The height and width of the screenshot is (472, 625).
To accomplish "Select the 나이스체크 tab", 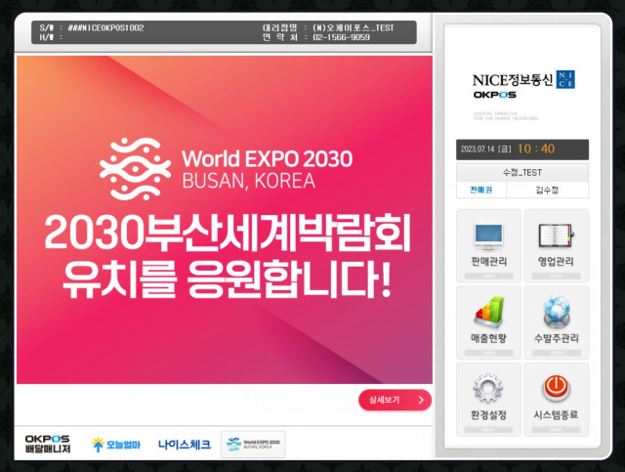I will pos(184,445).
